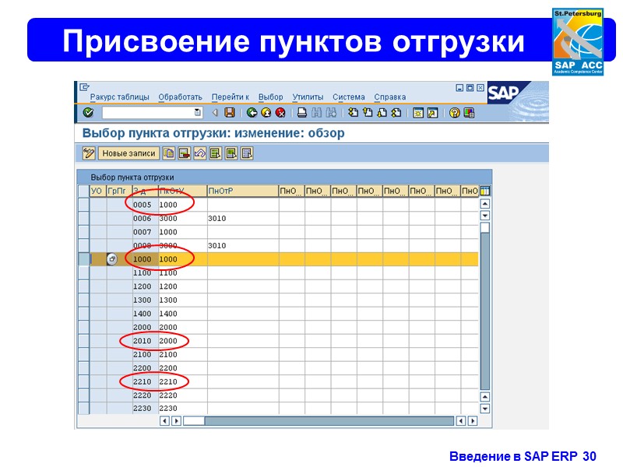Image resolution: width=623 pixels, height=467 pixels.
Task: Select the row marker for plant 2100
Action: point(83,354)
